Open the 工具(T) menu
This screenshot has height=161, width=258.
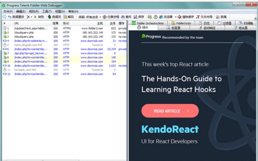point(47,12)
